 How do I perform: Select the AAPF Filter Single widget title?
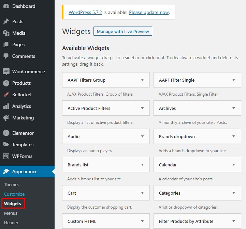pos(177,80)
